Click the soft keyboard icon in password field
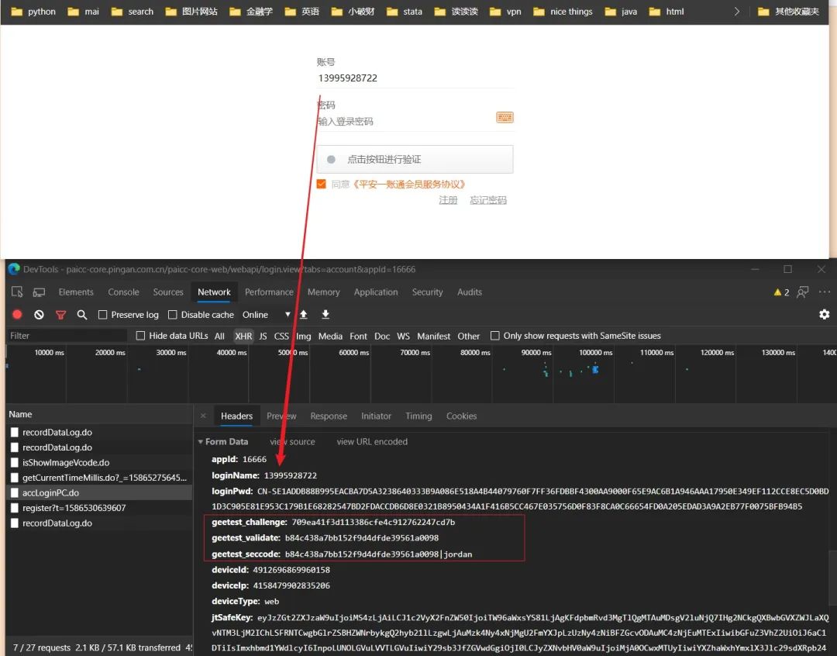Screen dimensions: 837x656 [505, 117]
